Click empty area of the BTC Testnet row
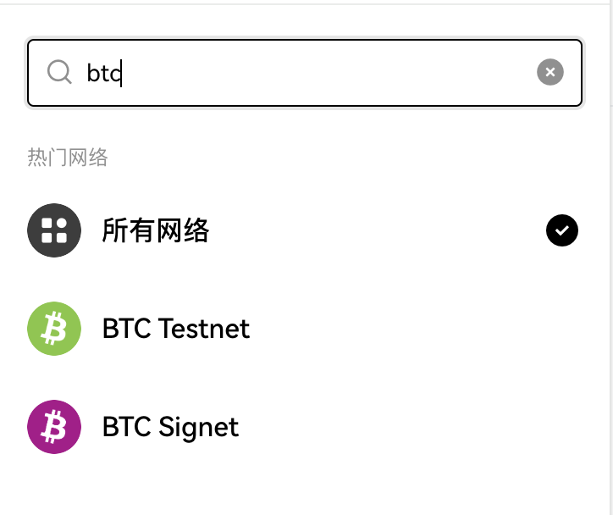The width and height of the screenshot is (613, 515). click(x=411, y=329)
